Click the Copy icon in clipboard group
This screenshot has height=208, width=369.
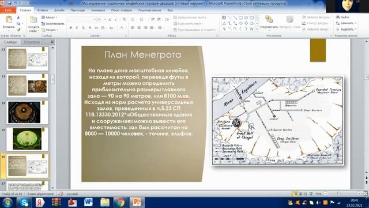coord(18,24)
